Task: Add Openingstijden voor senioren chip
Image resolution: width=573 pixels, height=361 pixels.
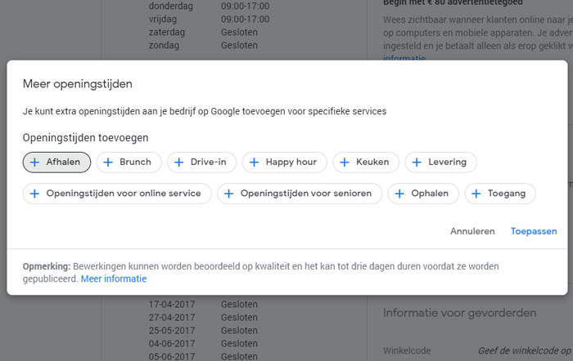Action: (x=300, y=194)
